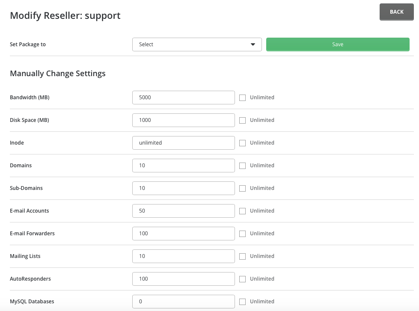This screenshot has height=311, width=419.
Task: Enable Unlimited checkbox for Bandwidth
Action: pyautogui.click(x=242, y=98)
